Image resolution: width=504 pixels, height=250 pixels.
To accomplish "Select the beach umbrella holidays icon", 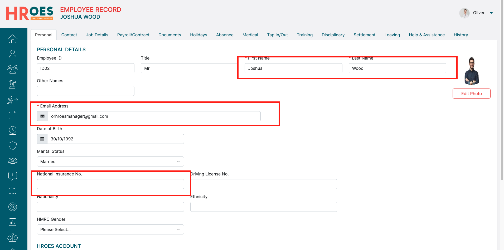I will point(13,85).
